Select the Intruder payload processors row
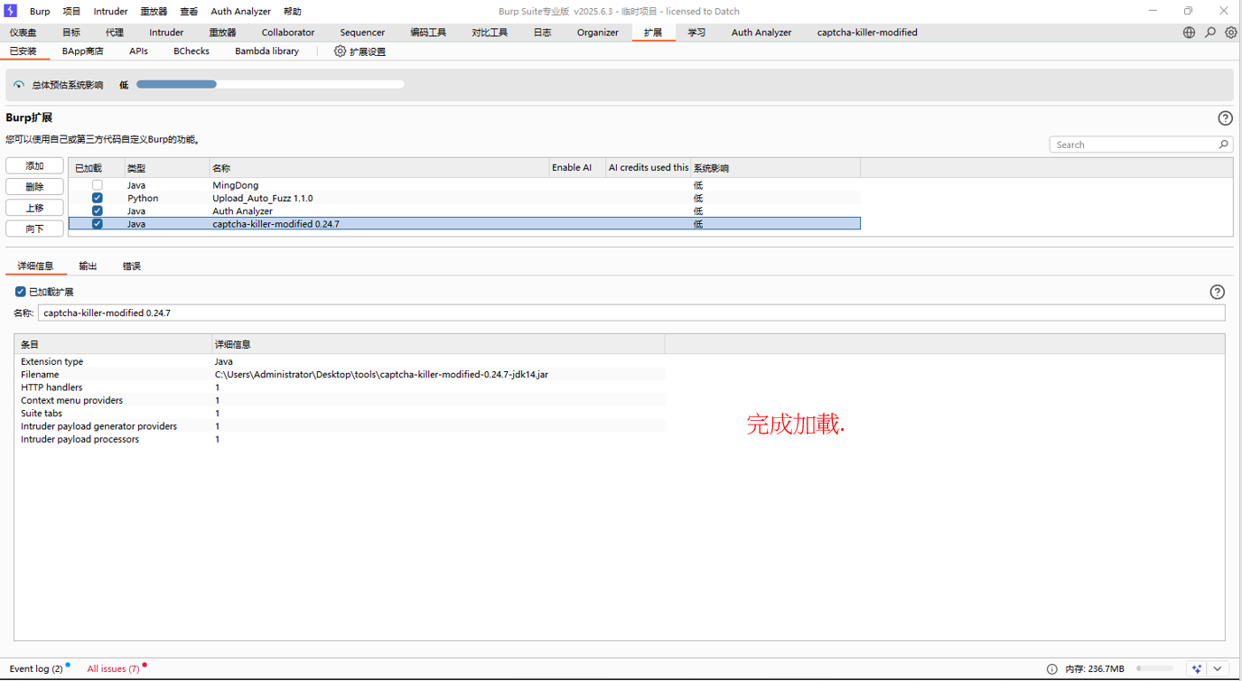This screenshot has width=1242, height=681. pos(340,439)
